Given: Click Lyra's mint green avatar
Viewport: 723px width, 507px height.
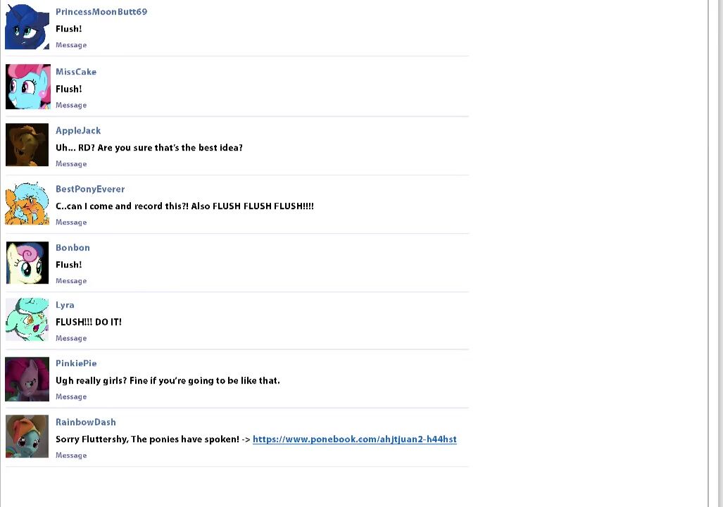Looking at the screenshot, I should click(x=27, y=320).
